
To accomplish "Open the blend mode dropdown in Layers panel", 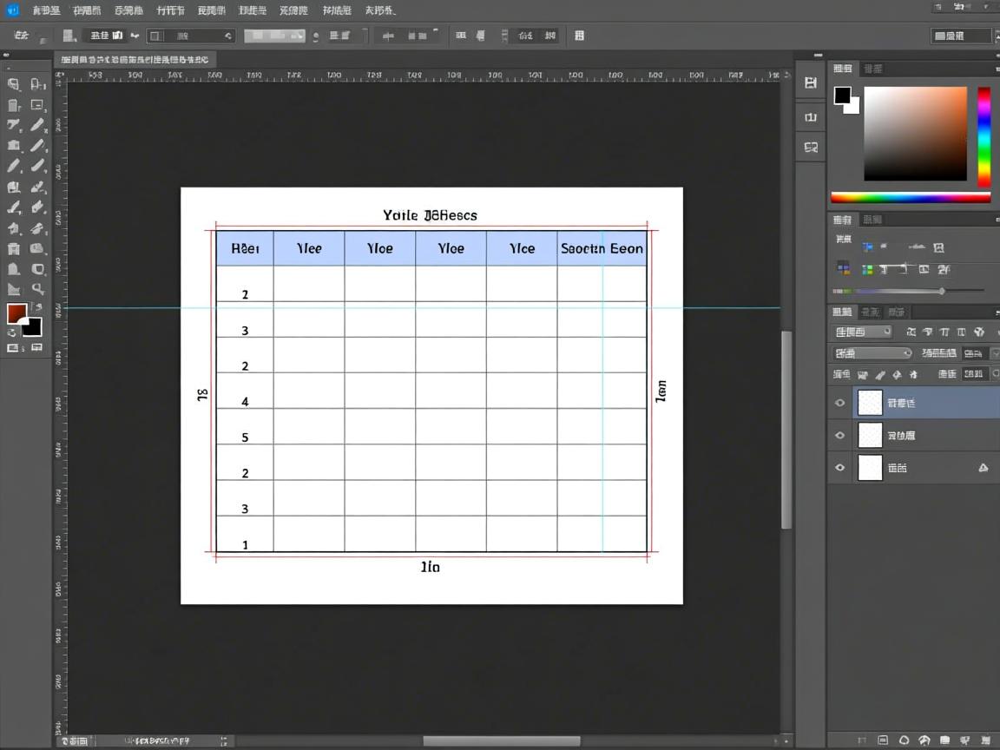I will pos(872,353).
